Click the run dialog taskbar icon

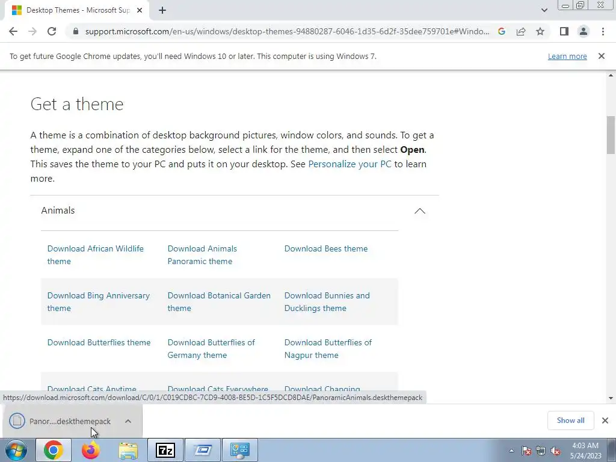pos(203,450)
